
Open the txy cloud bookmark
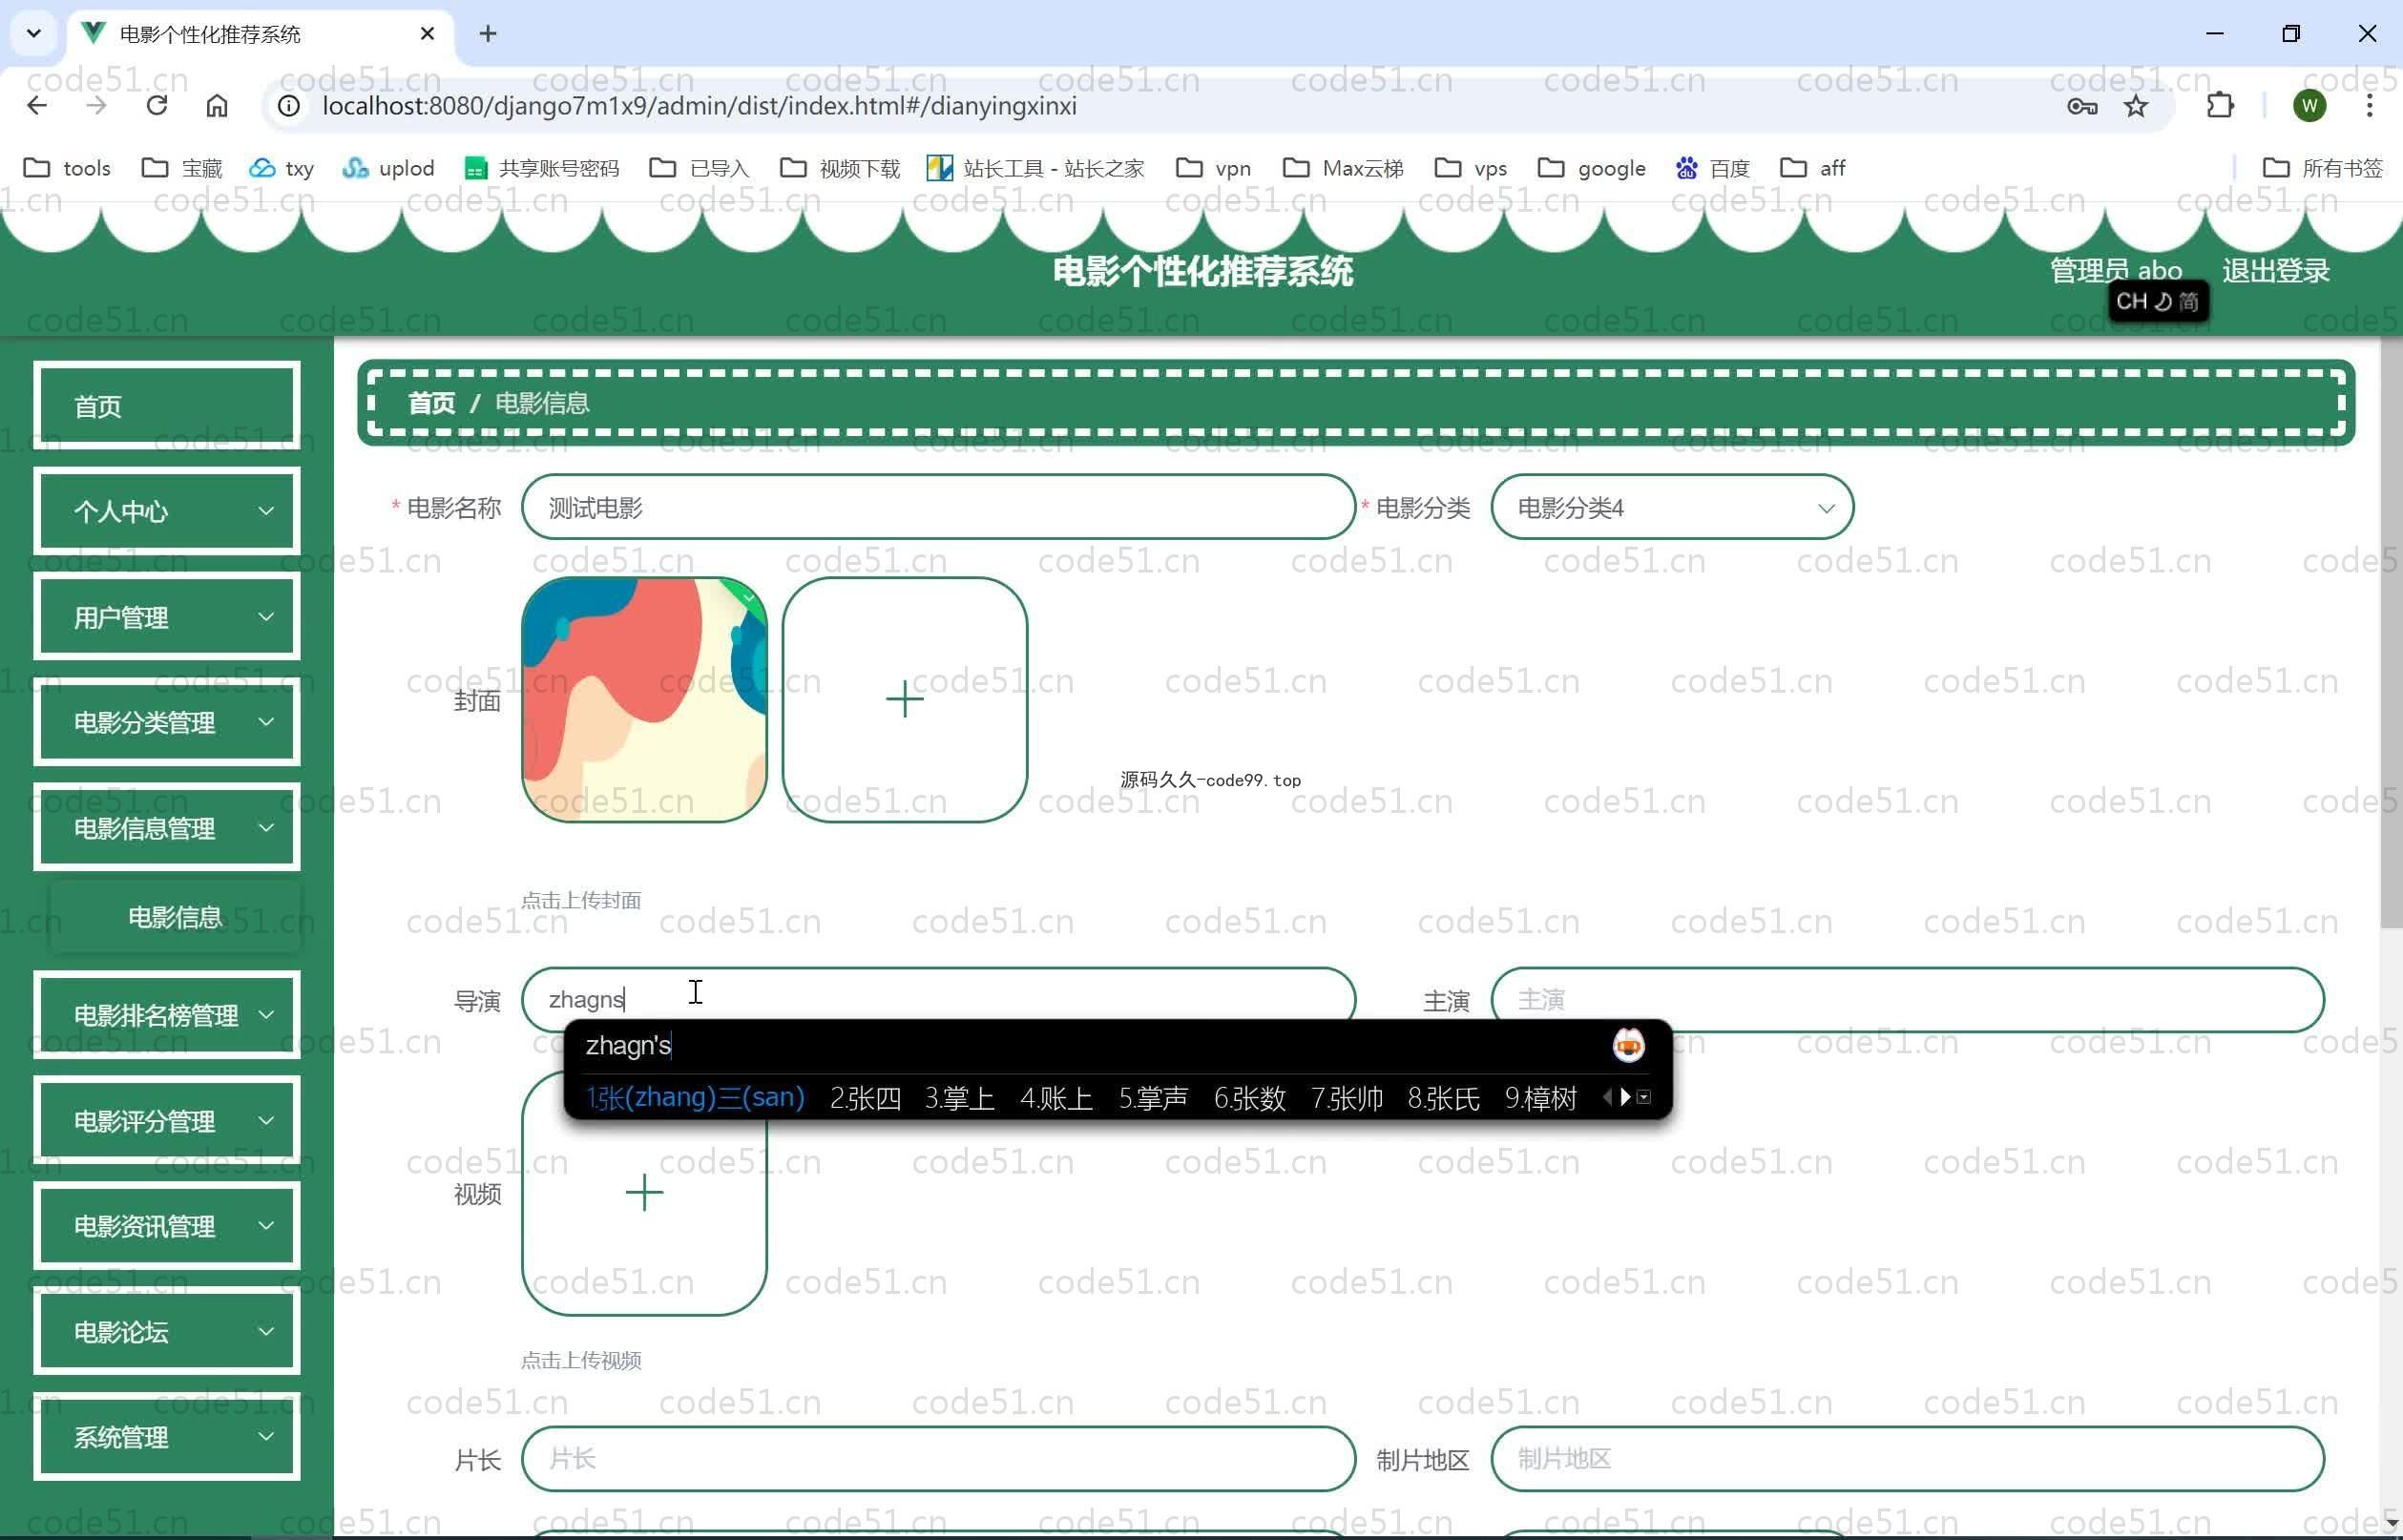[282, 168]
